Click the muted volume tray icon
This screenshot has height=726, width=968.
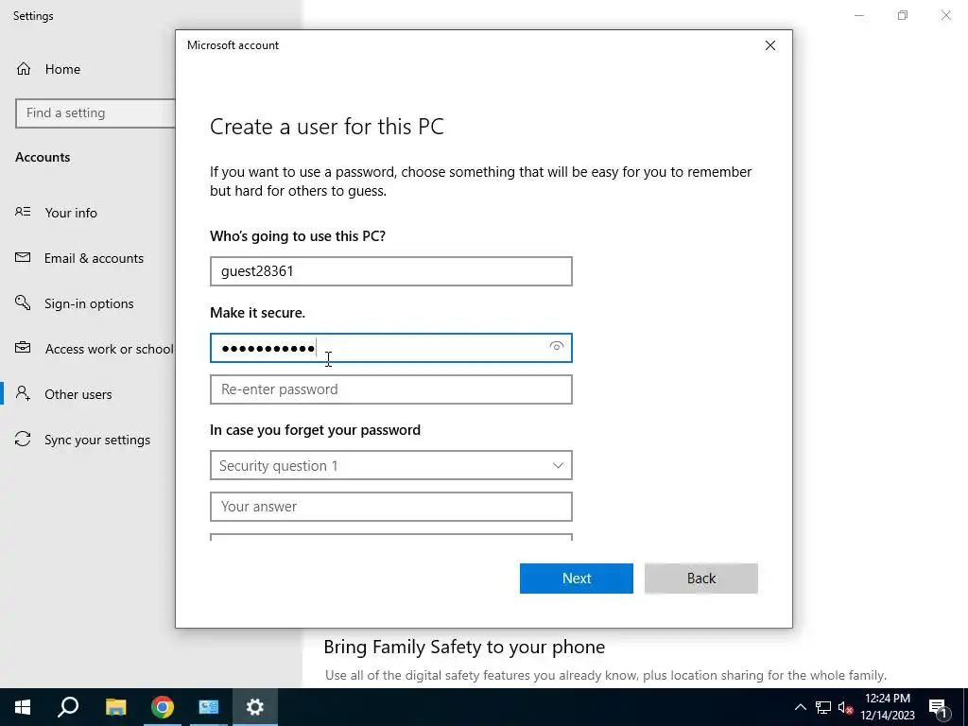tap(845, 707)
